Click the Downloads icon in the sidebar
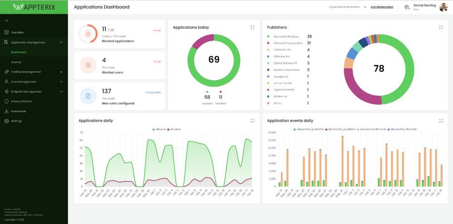Screen dimensions: 453x224 pyautogui.click(x=6, y=111)
